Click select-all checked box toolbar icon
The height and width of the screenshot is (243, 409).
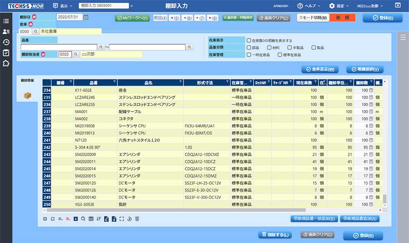click(45, 219)
